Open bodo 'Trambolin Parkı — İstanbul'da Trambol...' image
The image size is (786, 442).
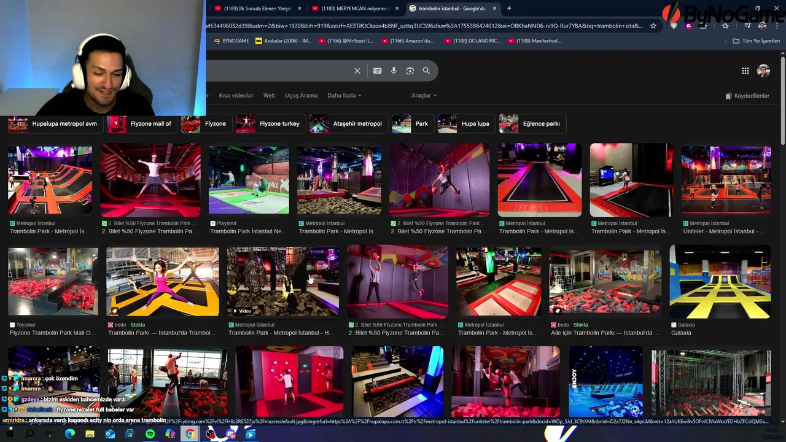coord(162,282)
